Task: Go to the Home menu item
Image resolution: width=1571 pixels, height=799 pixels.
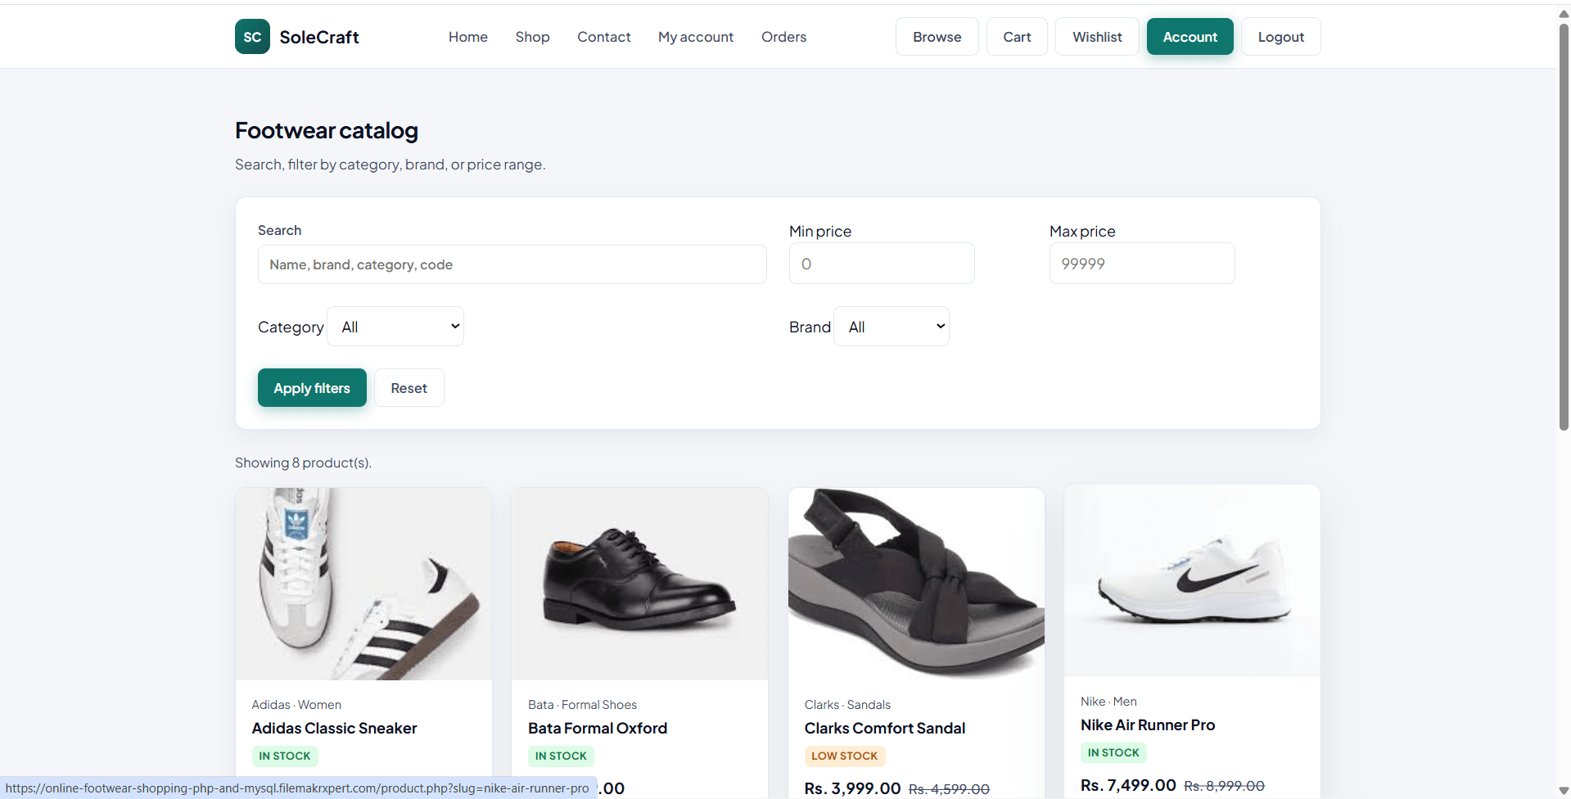Action: [x=468, y=37]
